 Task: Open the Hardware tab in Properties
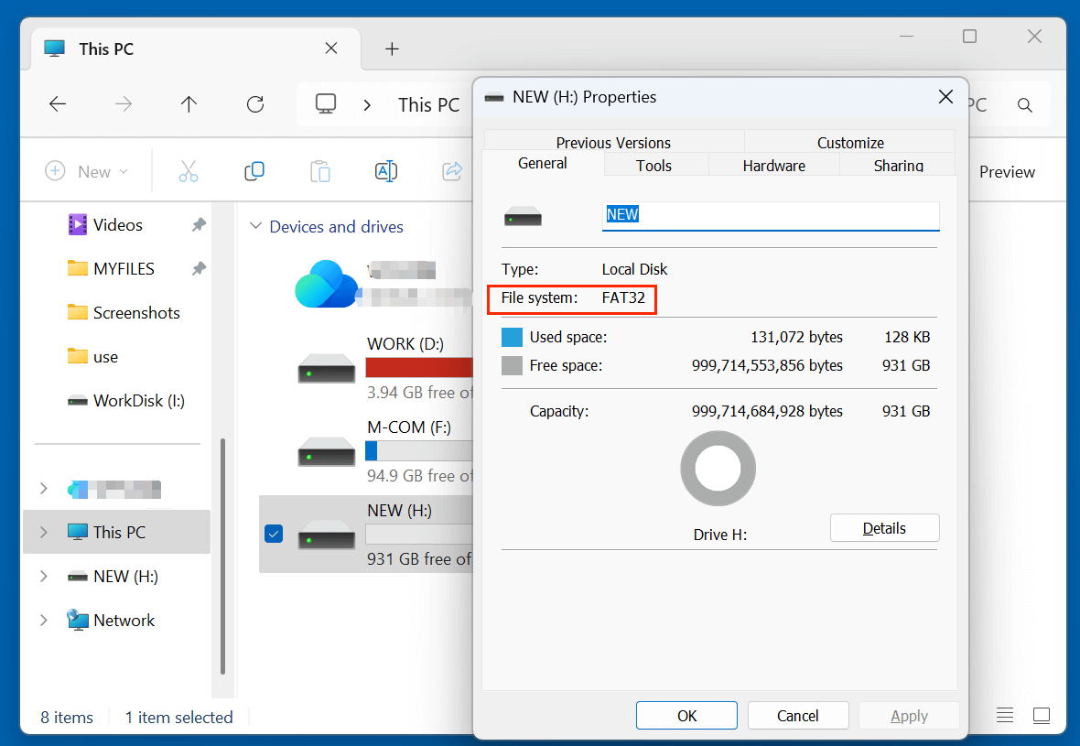pos(773,165)
